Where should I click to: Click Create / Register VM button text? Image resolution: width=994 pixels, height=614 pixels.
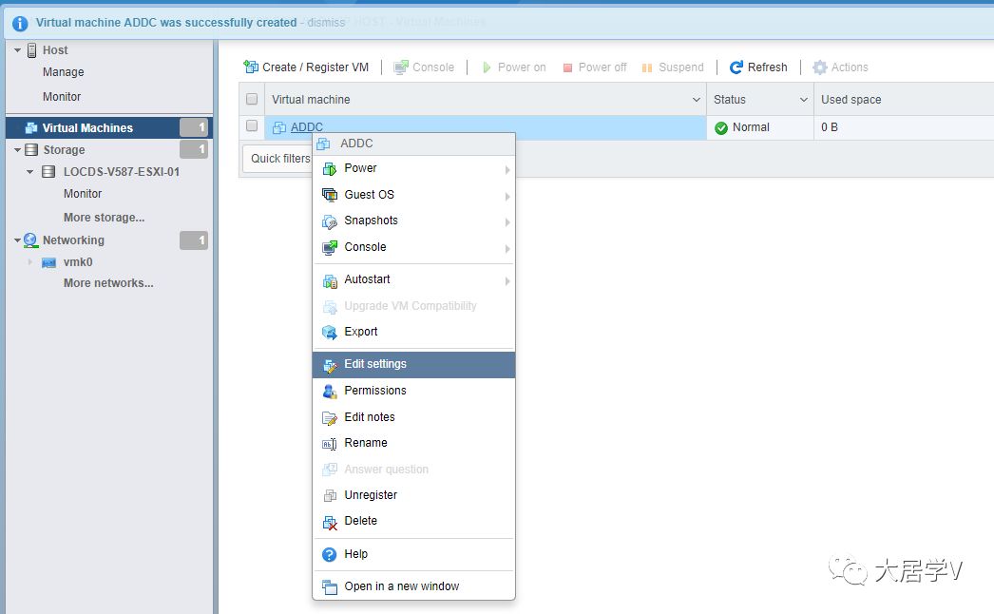tap(315, 67)
